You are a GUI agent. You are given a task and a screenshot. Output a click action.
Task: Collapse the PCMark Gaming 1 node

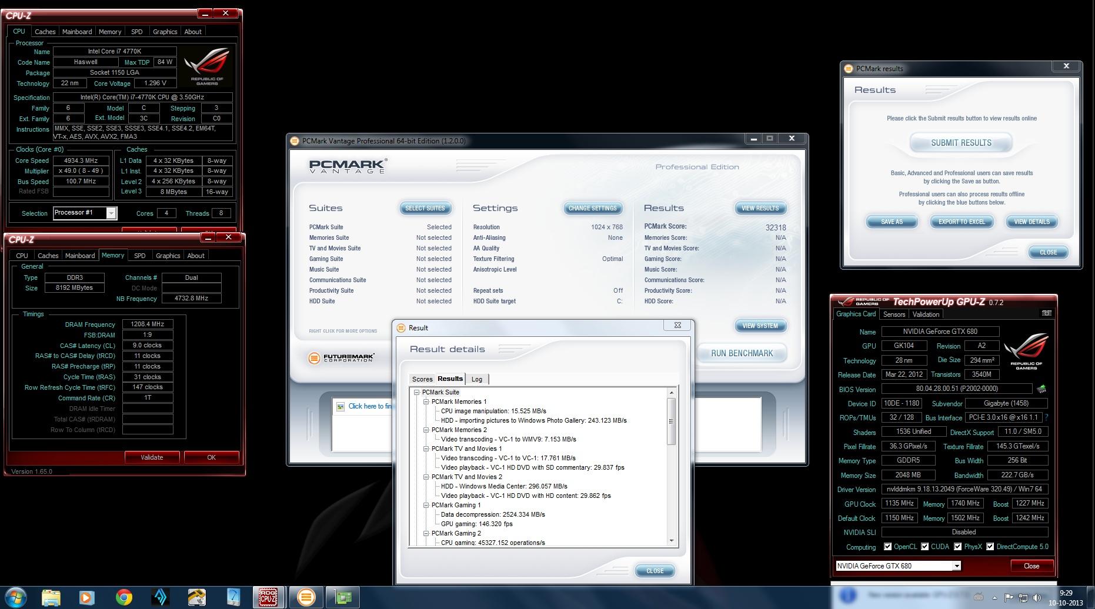(426, 505)
